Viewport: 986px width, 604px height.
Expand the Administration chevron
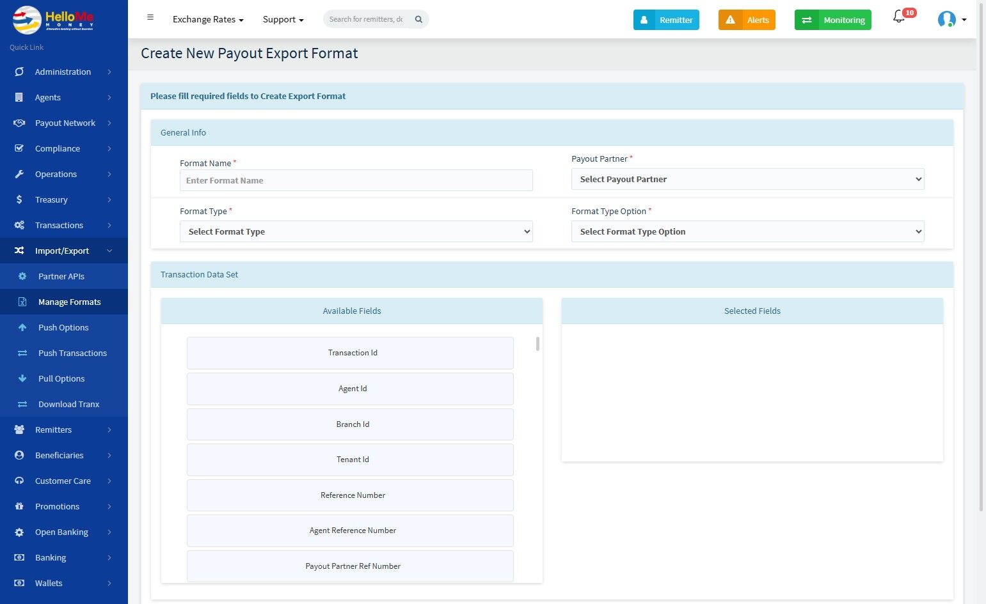[x=109, y=72]
